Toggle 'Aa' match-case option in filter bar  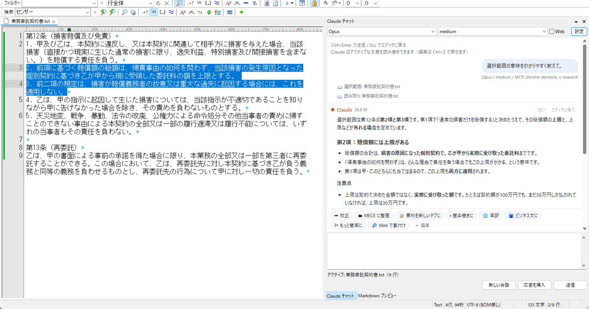pos(228,3)
